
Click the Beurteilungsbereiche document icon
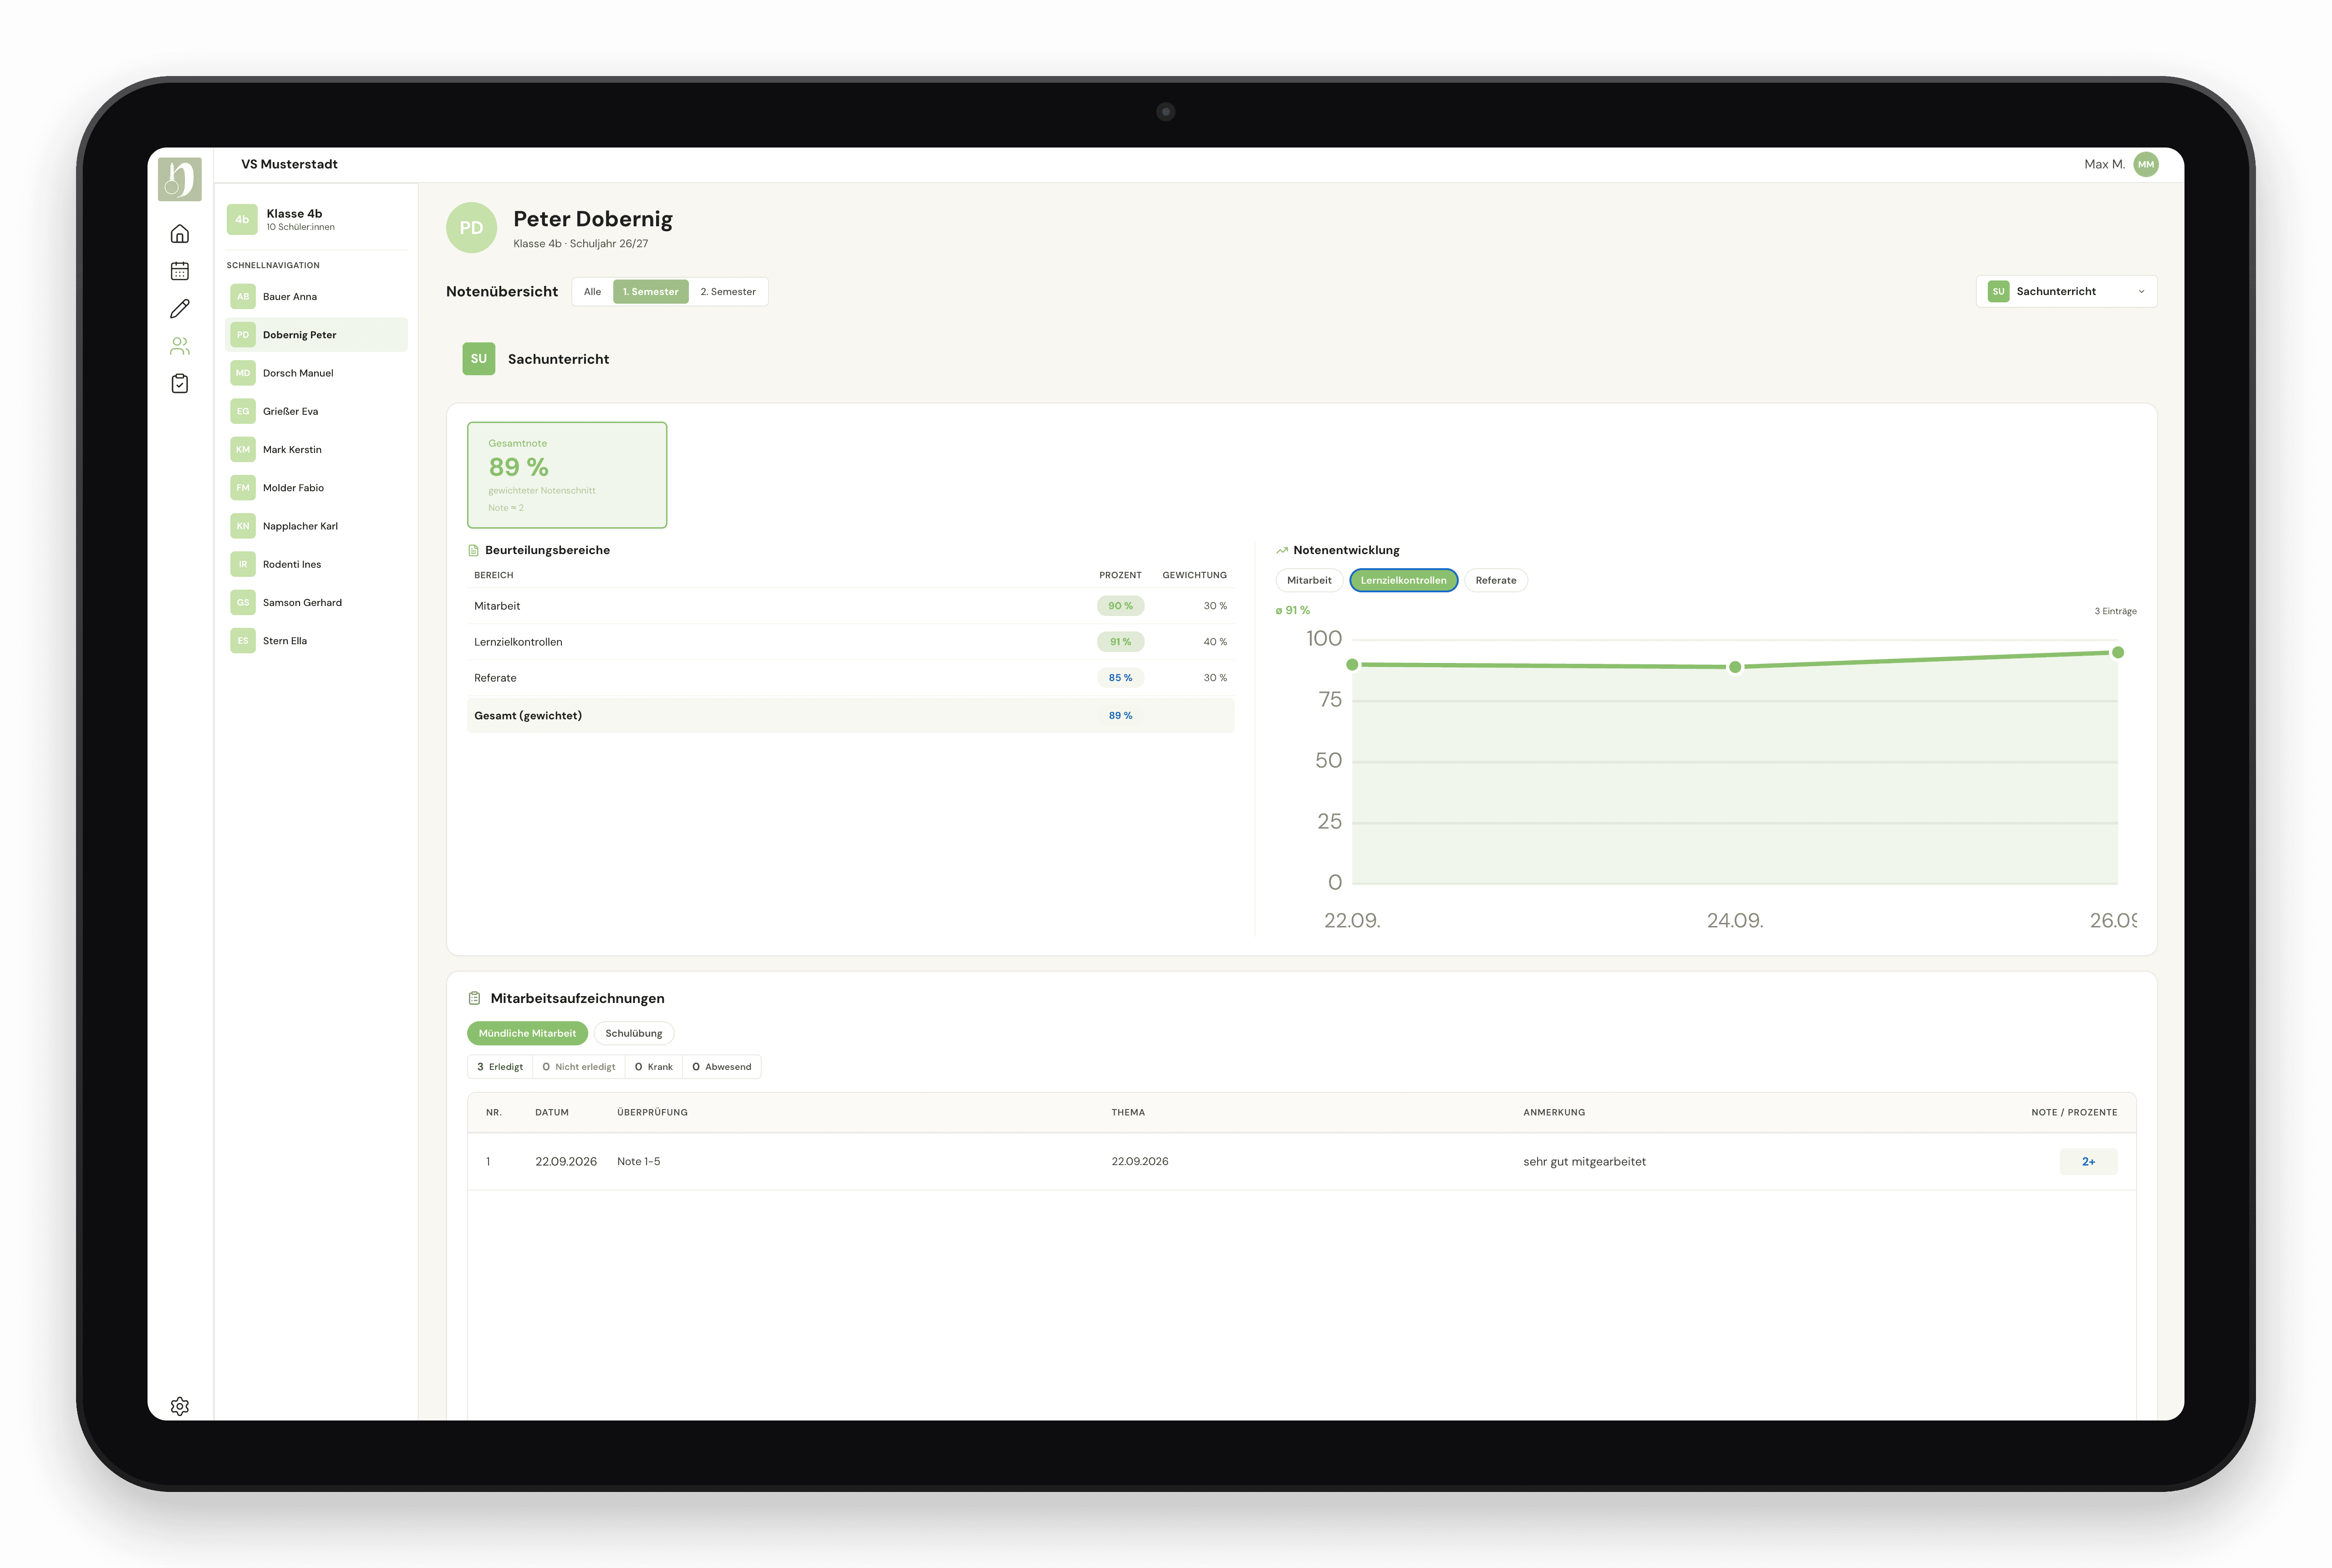474,550
